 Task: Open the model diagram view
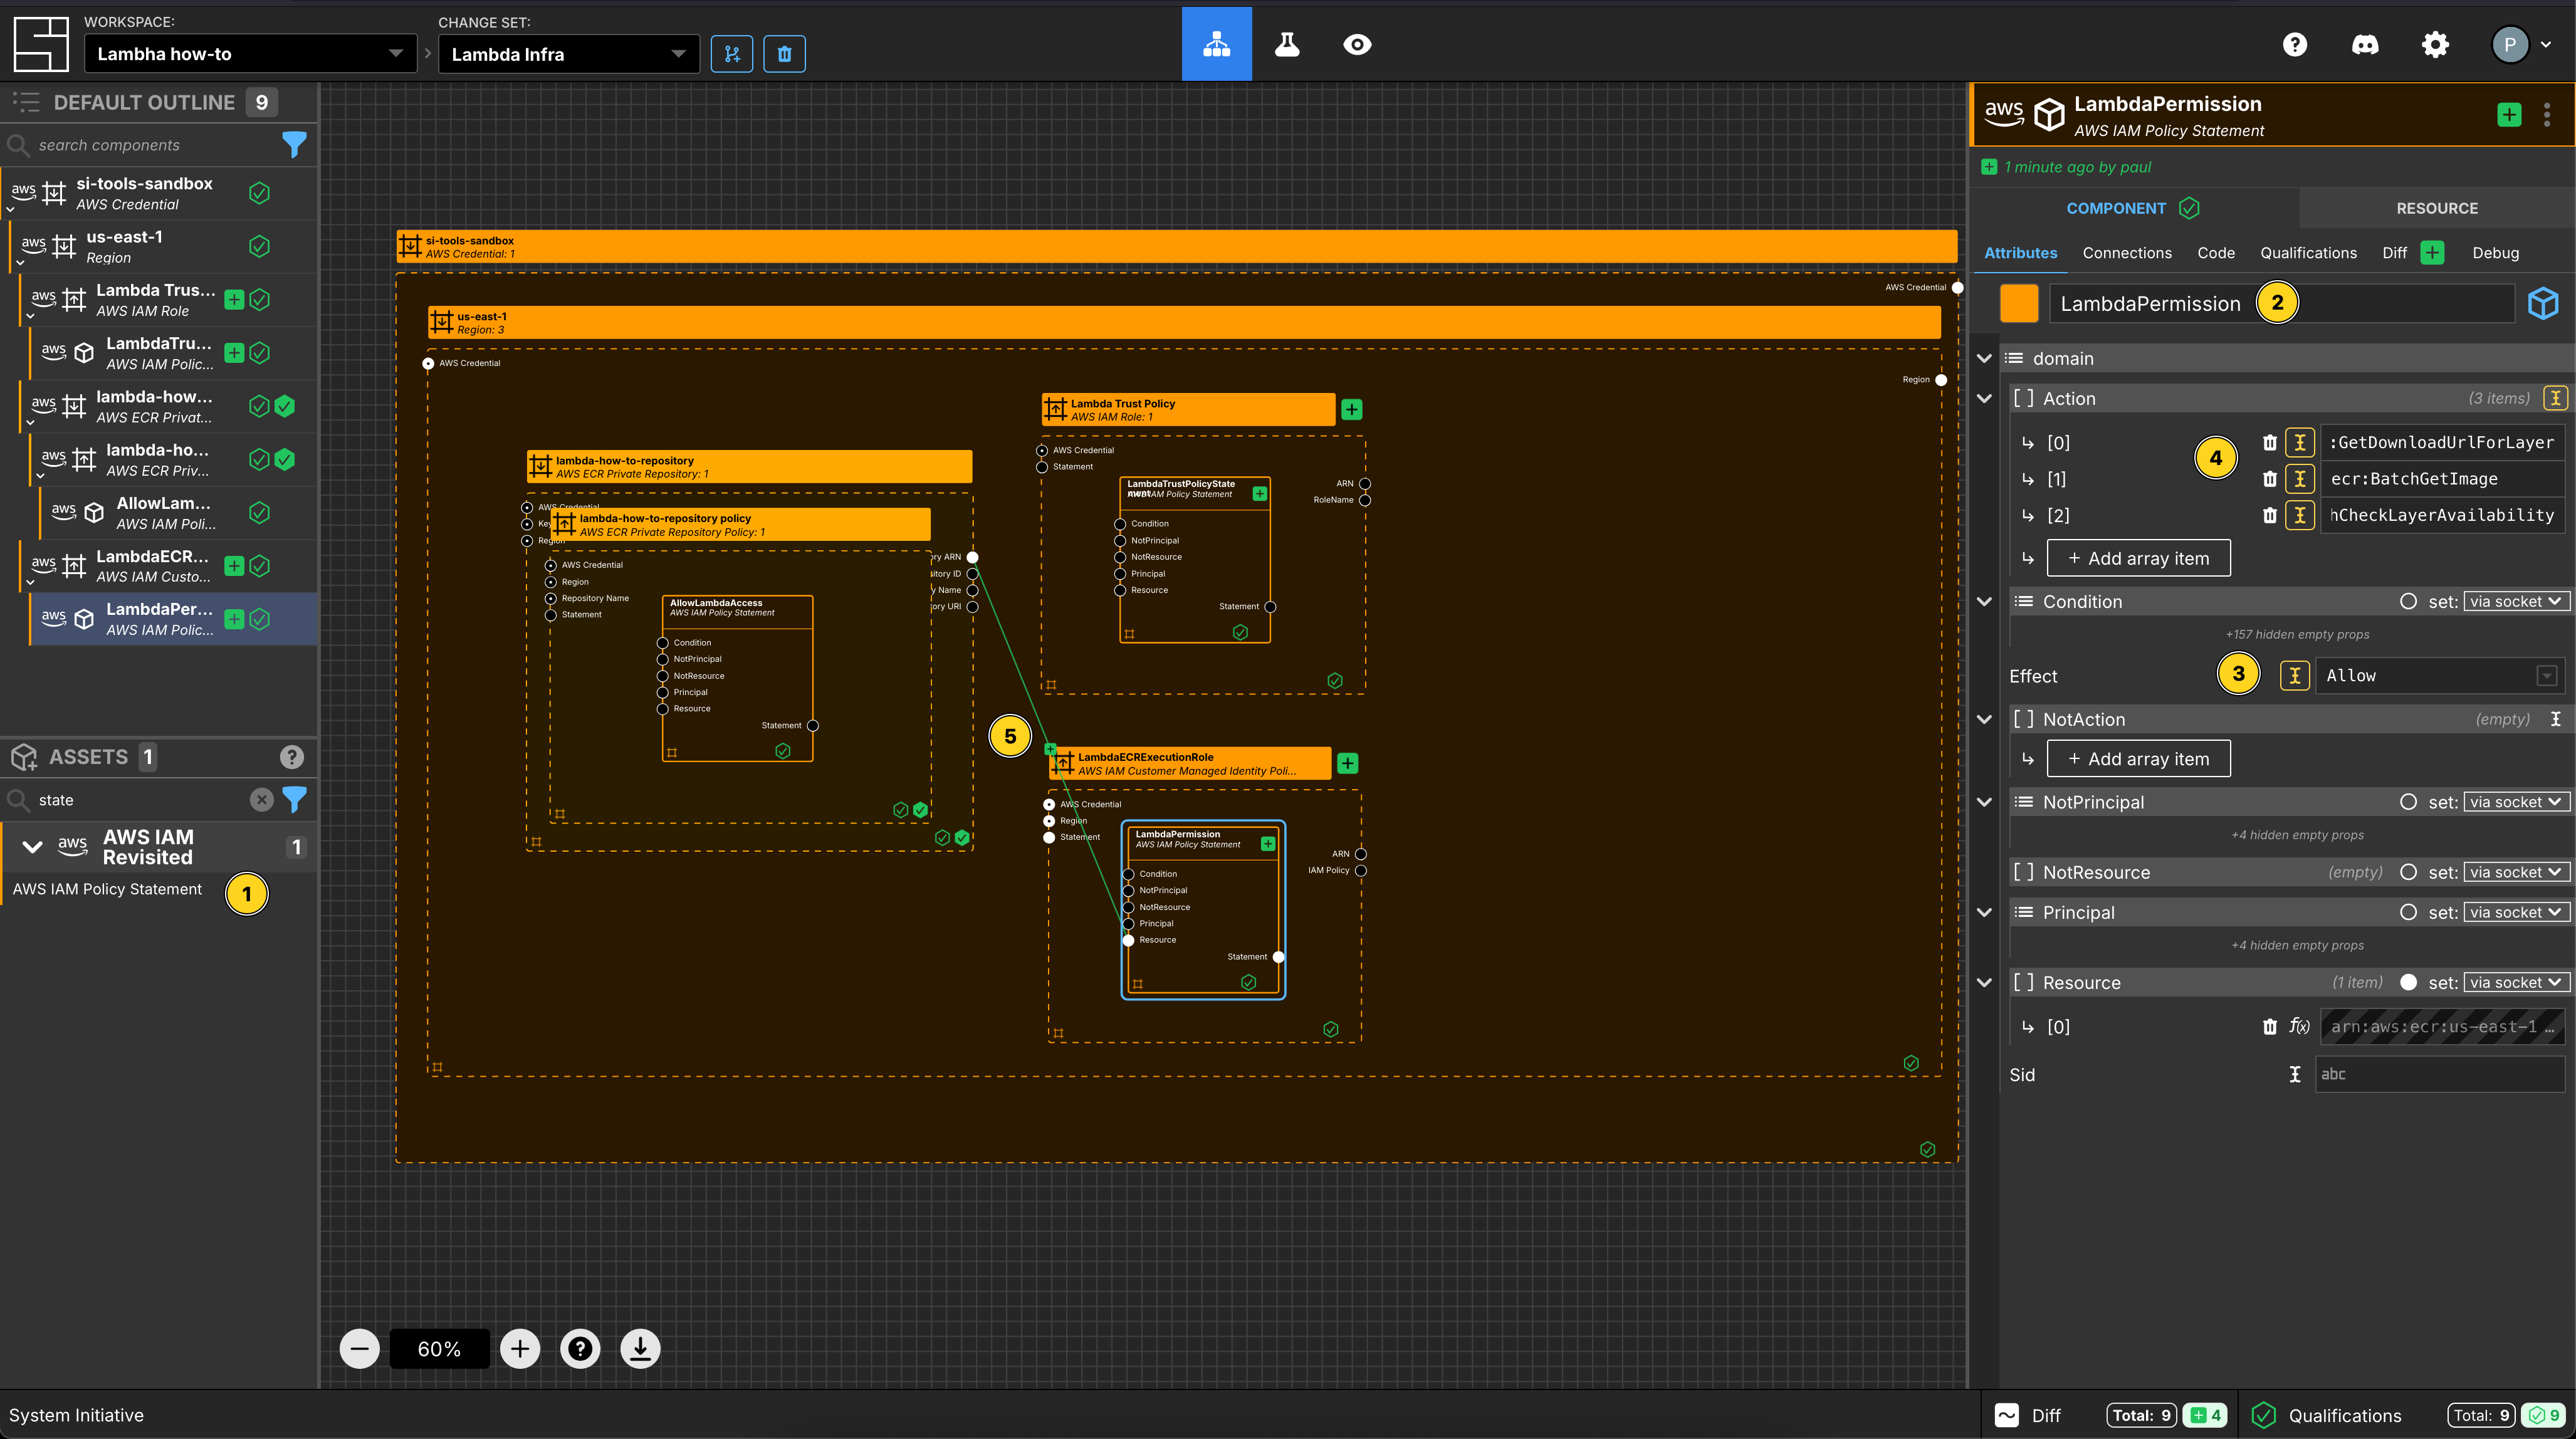pyautogui.click(x=1216, y=44)
